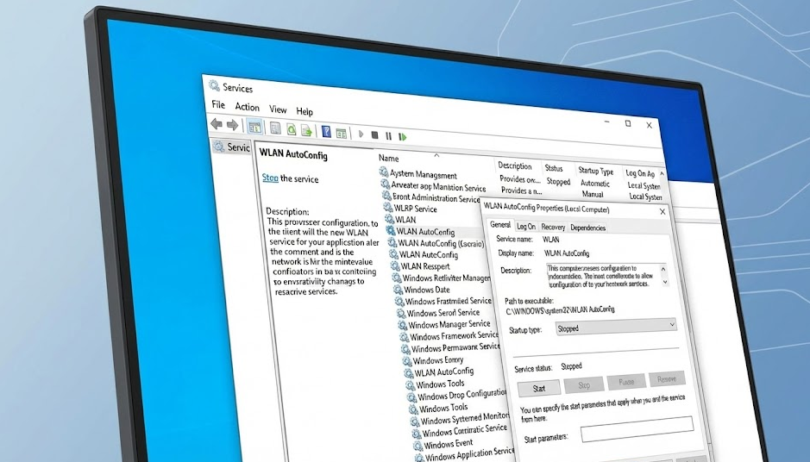This screenshot has height=462, width=810.
Task: Click the Resume button in Properties dialog
Action: pyautogui.click(x=667, y=379)
